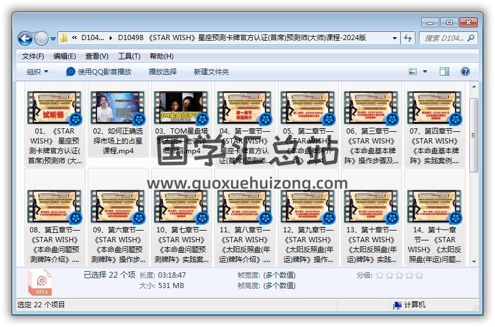Screen dimensions: 495x327
Task: Select video 07 第四章节 thumbnail
Action: click(435, 107)
